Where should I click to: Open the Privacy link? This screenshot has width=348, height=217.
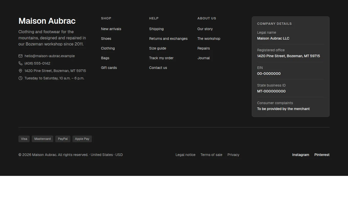click(233, 155)
